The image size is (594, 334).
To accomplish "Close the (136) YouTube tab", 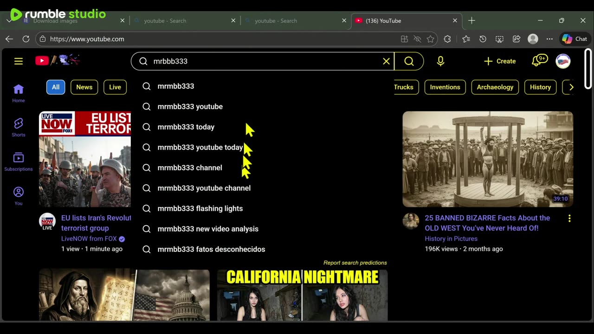I will (455, 20).
